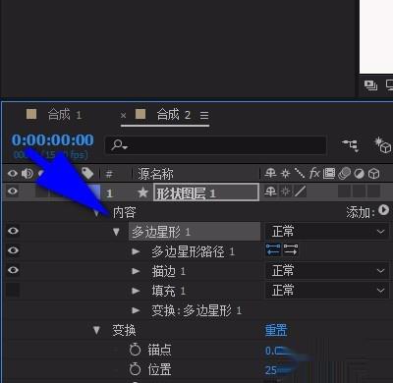
Task: Click the current timecode 0:00:00:00
Action: (53, 140)
